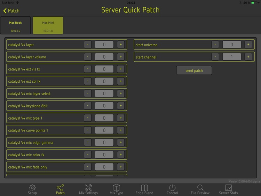Screen dimensions: 261x196
Task: Increase catalyst V4 keystone 8bit value
Action: 121,106
